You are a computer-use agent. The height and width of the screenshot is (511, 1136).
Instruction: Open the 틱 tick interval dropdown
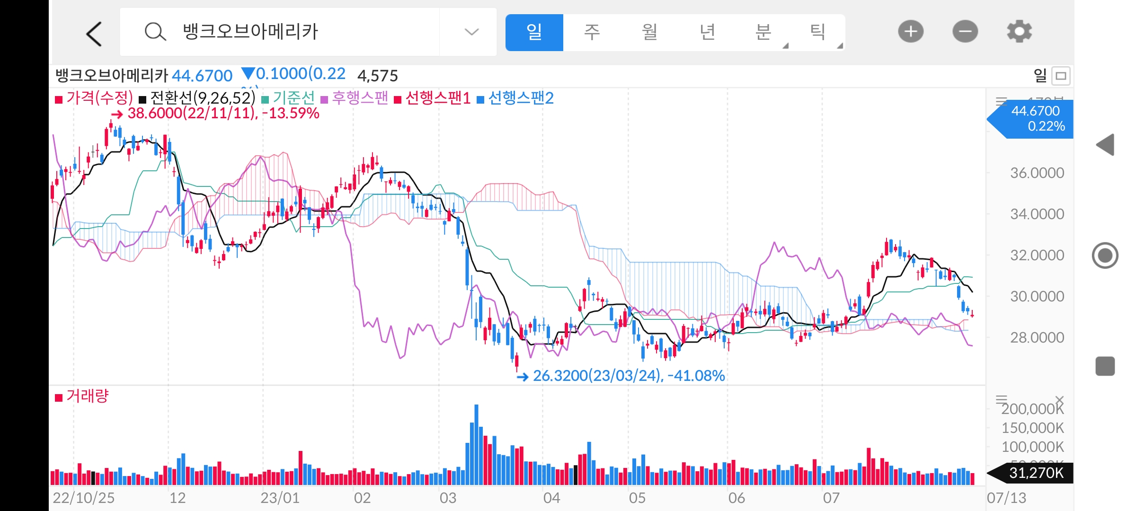[818, 32]
